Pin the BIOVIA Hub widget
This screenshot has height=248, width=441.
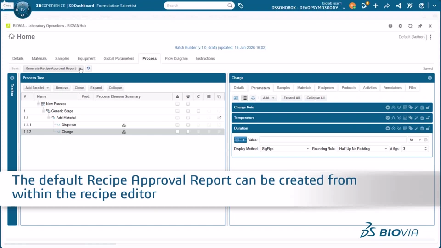click(x=420, y=26)
